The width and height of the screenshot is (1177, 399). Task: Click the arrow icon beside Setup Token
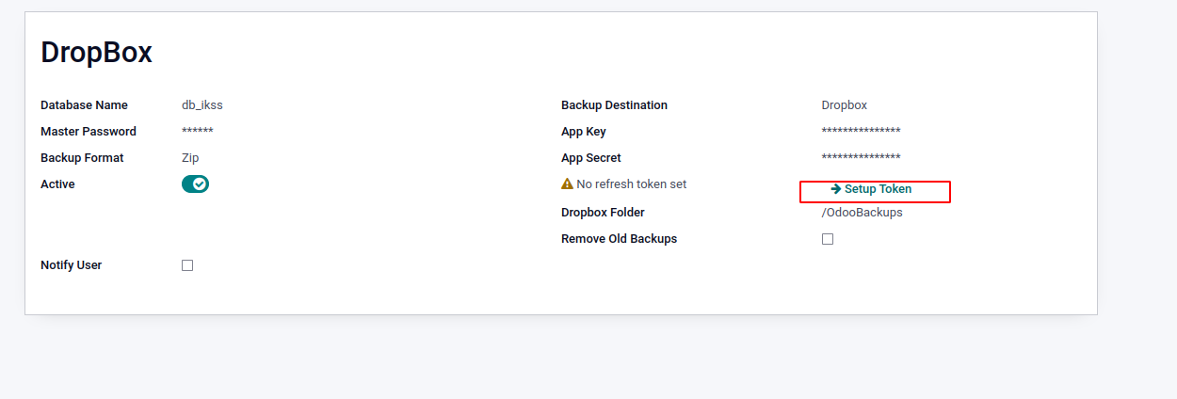point(836,189)
